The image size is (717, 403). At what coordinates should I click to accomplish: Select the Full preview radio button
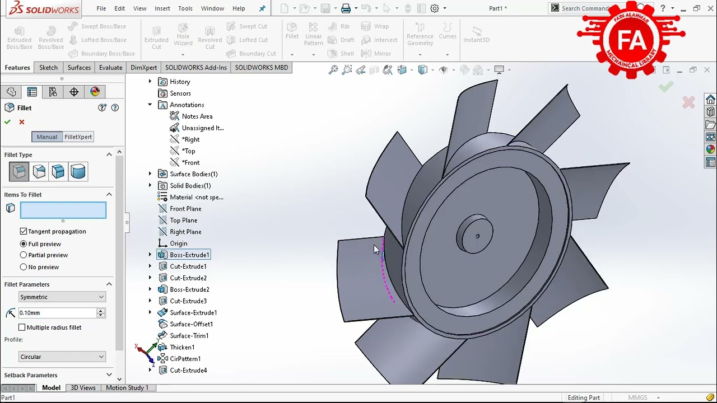point(24,244)
